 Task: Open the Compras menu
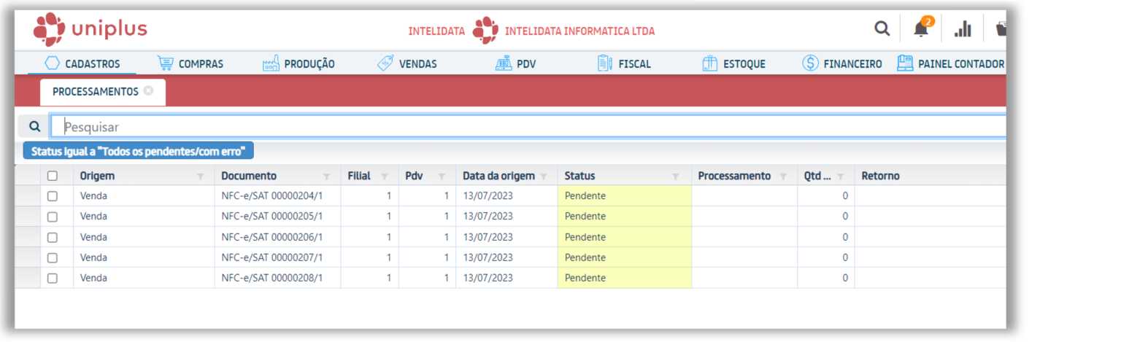pos(190,64)
